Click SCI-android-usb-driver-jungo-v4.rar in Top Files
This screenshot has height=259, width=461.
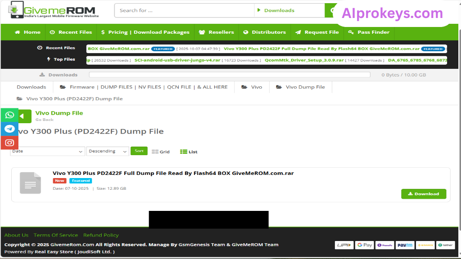pyautogui.click(x=177, y=60)
